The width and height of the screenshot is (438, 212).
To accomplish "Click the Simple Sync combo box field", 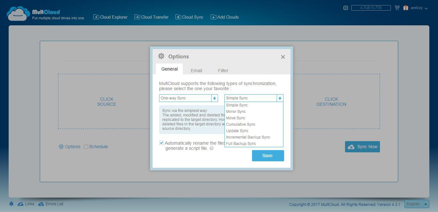I will [x=254, y=98].
